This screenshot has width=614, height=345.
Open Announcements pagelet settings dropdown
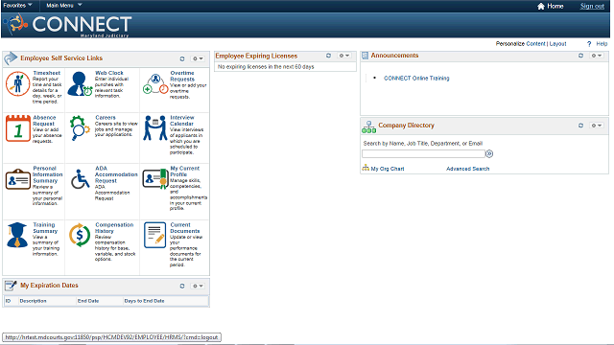coord(597,56)
